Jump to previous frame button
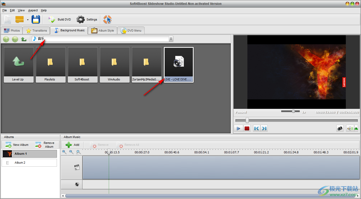 point(257,128)
